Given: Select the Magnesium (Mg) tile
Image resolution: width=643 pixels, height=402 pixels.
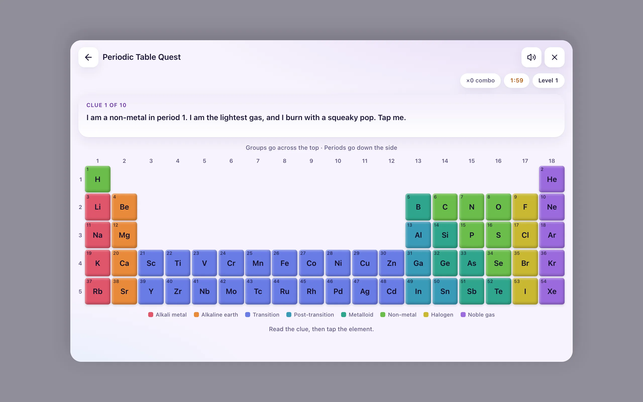Looking at the screenshot, I should [x=124, y=235].
